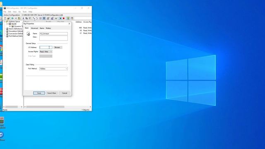Open the Go menu

point(19,12)
